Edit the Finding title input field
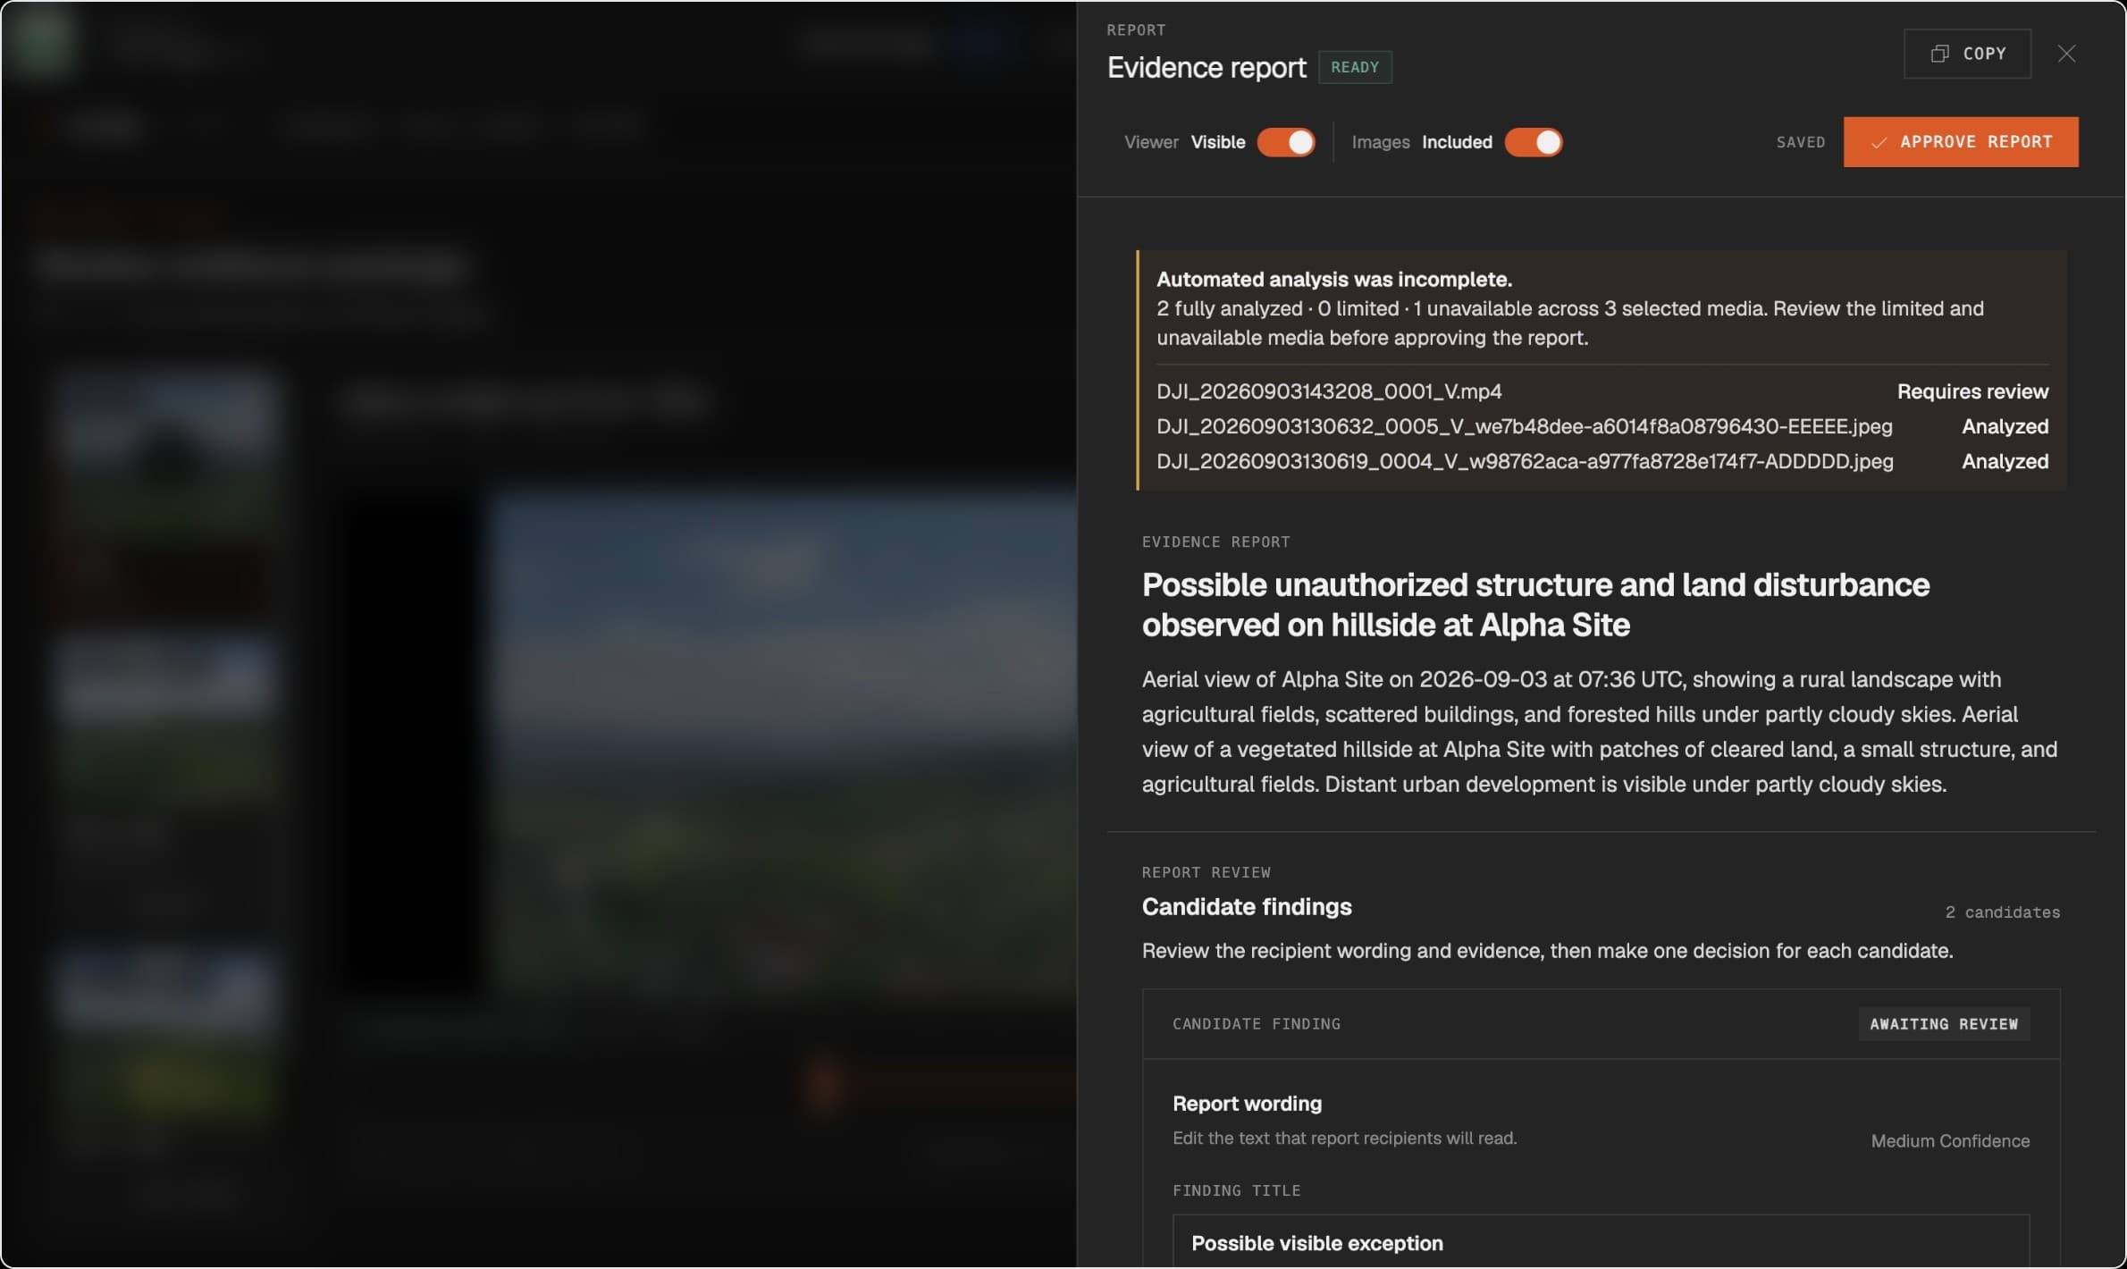This screenshot has width=2127, height=1269. [1601, 1242]
